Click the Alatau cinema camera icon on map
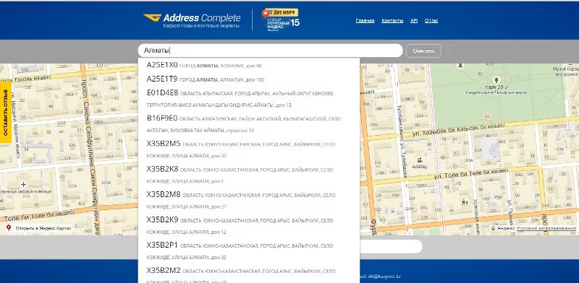The width and height of the screenshot is (579, 283). [420, 160]
